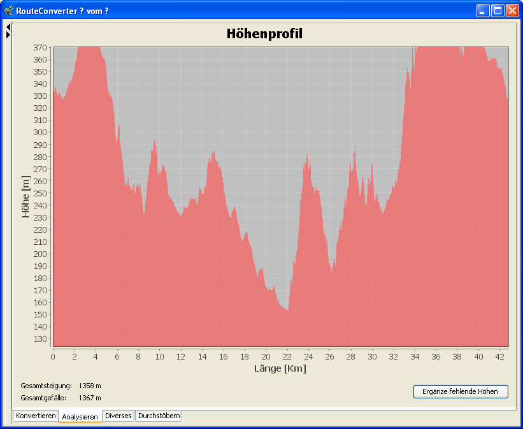
Task: Click the RouteConverter app icon in title bar
Action: pyautogui.click(x=9, y=10)
